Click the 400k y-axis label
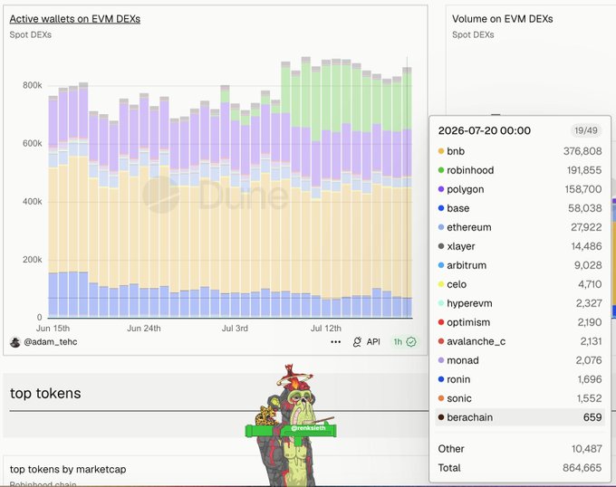The height and width of the screenshot is (487, 616). [x=33, y=202]
